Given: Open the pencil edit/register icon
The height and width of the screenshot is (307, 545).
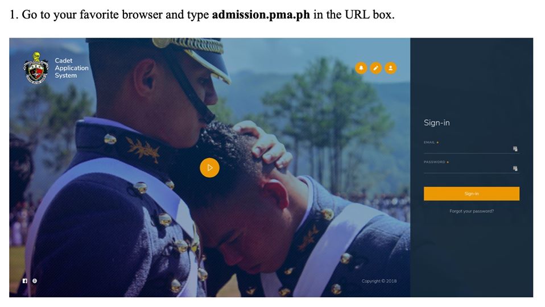Looking at the screenshot, I should pos(375,68).
